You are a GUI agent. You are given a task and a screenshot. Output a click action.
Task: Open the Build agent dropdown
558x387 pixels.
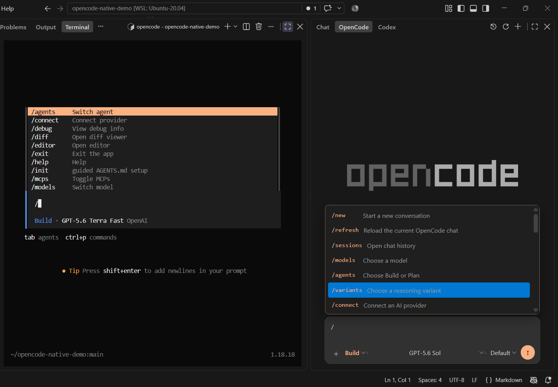[356, 353]
